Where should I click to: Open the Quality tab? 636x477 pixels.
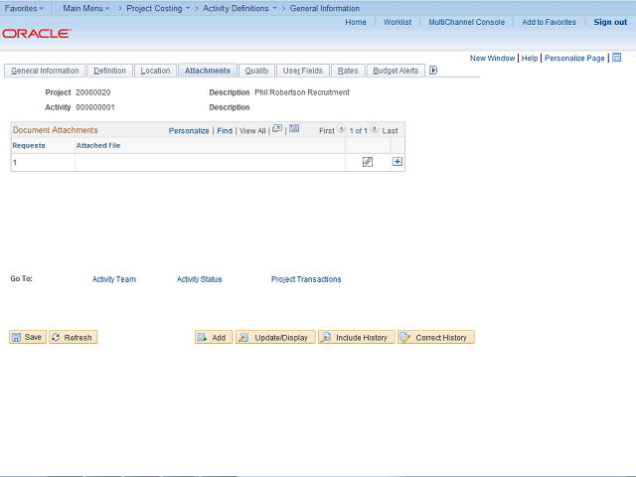click(256, 71)
